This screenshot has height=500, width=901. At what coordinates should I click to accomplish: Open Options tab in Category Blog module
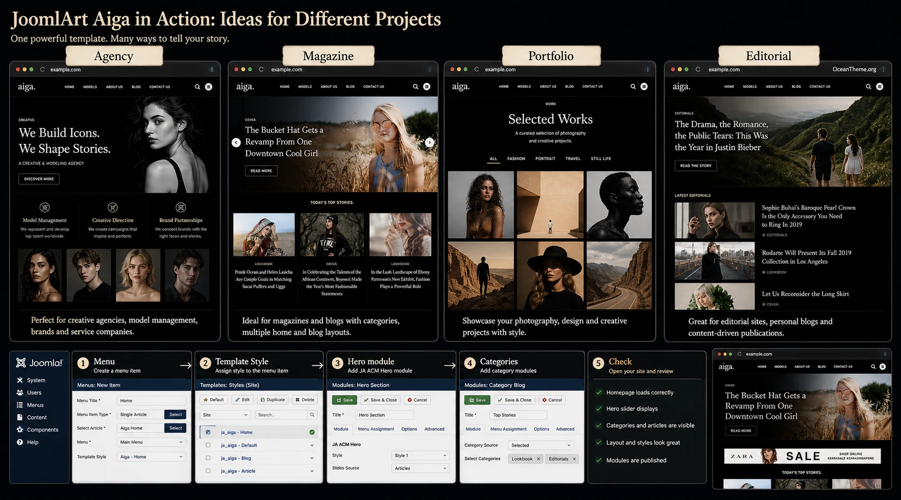coord(541,429)
